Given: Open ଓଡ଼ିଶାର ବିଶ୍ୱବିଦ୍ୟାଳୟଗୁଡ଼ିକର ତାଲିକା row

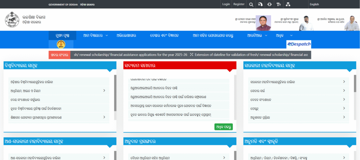Looking at the screenshot, I should coord(59,82).
